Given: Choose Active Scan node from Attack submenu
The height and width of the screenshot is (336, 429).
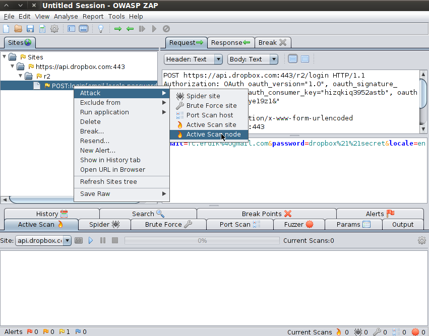Looking at the screenshot, I should tap(209, 134).
